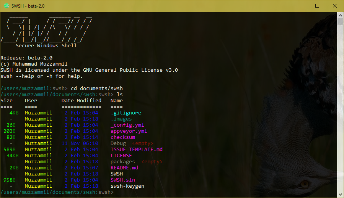
Task: Click the 'Release: beta-2.0' line
Action: (26, 58)
